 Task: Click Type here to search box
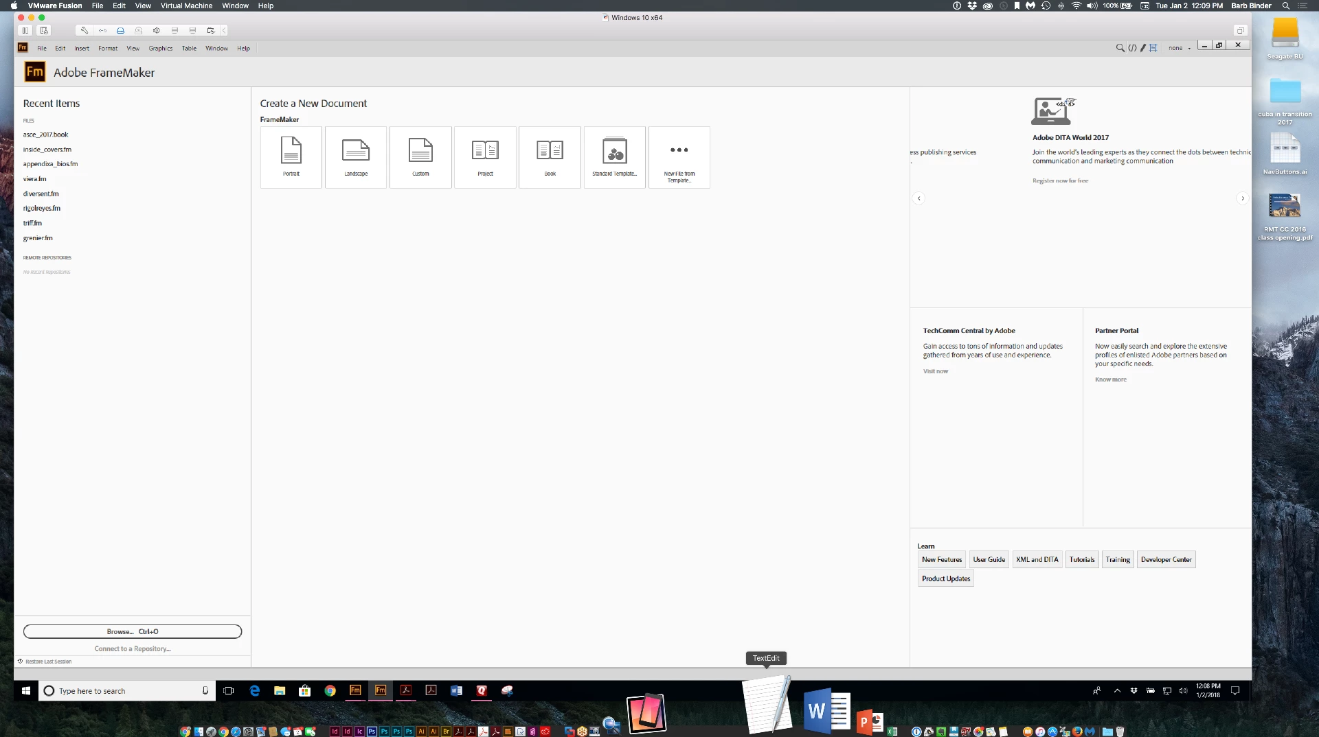point(127,691)
